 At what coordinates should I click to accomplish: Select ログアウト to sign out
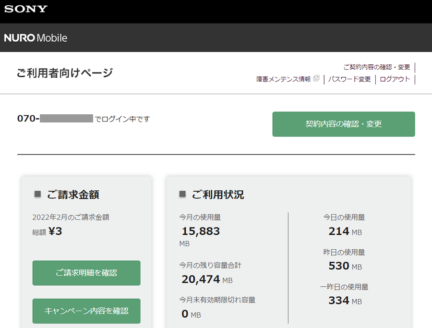click(395, 79)
